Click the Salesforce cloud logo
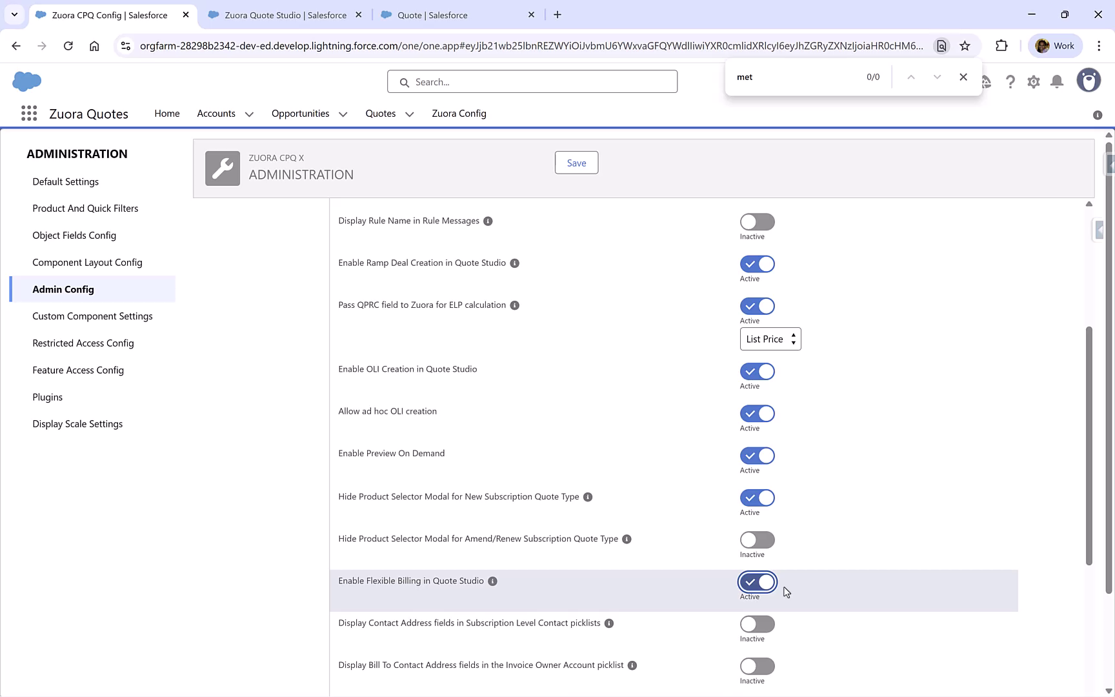The image size is (1115, 697). (26, 81)
